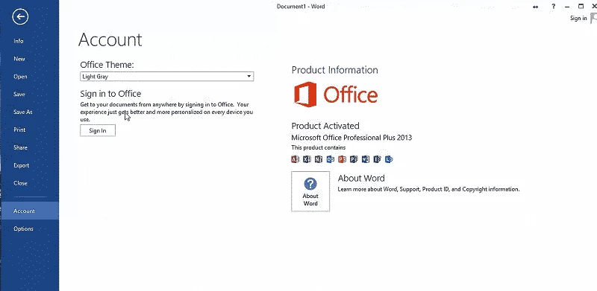Click the Publisher product icon
This screenshot has height=291, width=597.
coord(354,159)
